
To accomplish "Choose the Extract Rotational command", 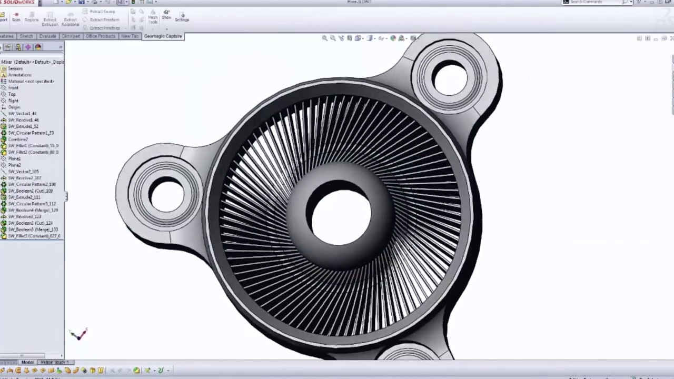I will (x=70, y=19).
